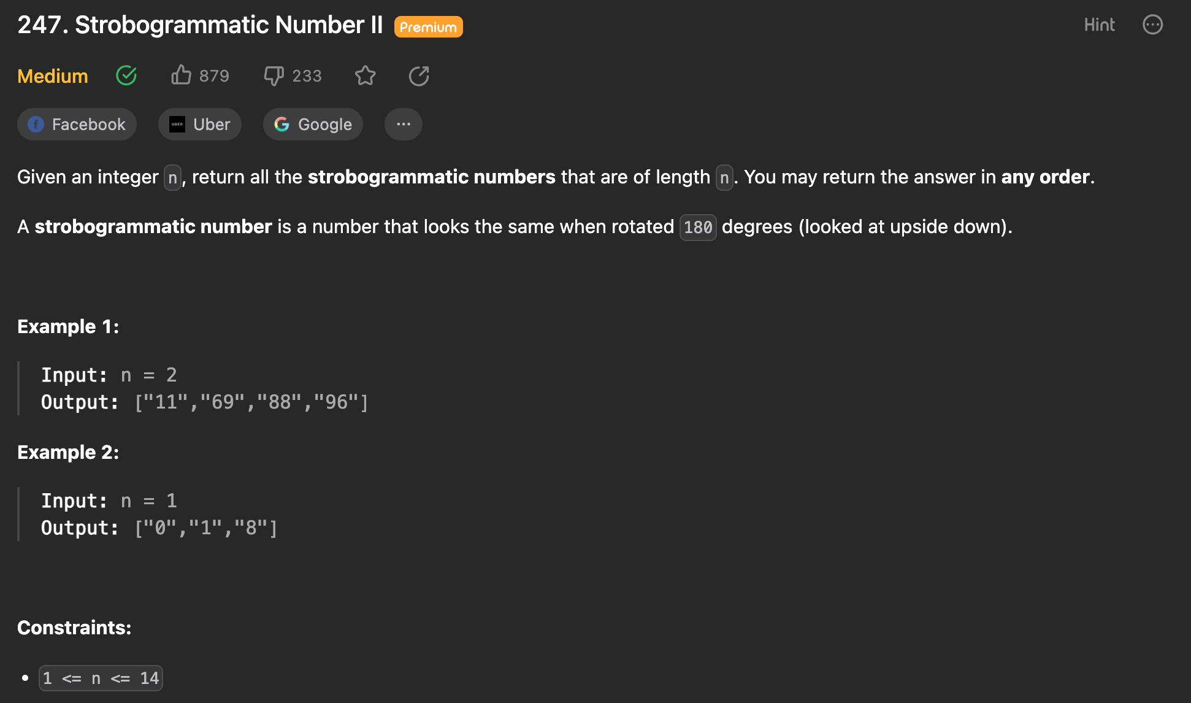Click the thumbs-up like icon

(181, 75)
